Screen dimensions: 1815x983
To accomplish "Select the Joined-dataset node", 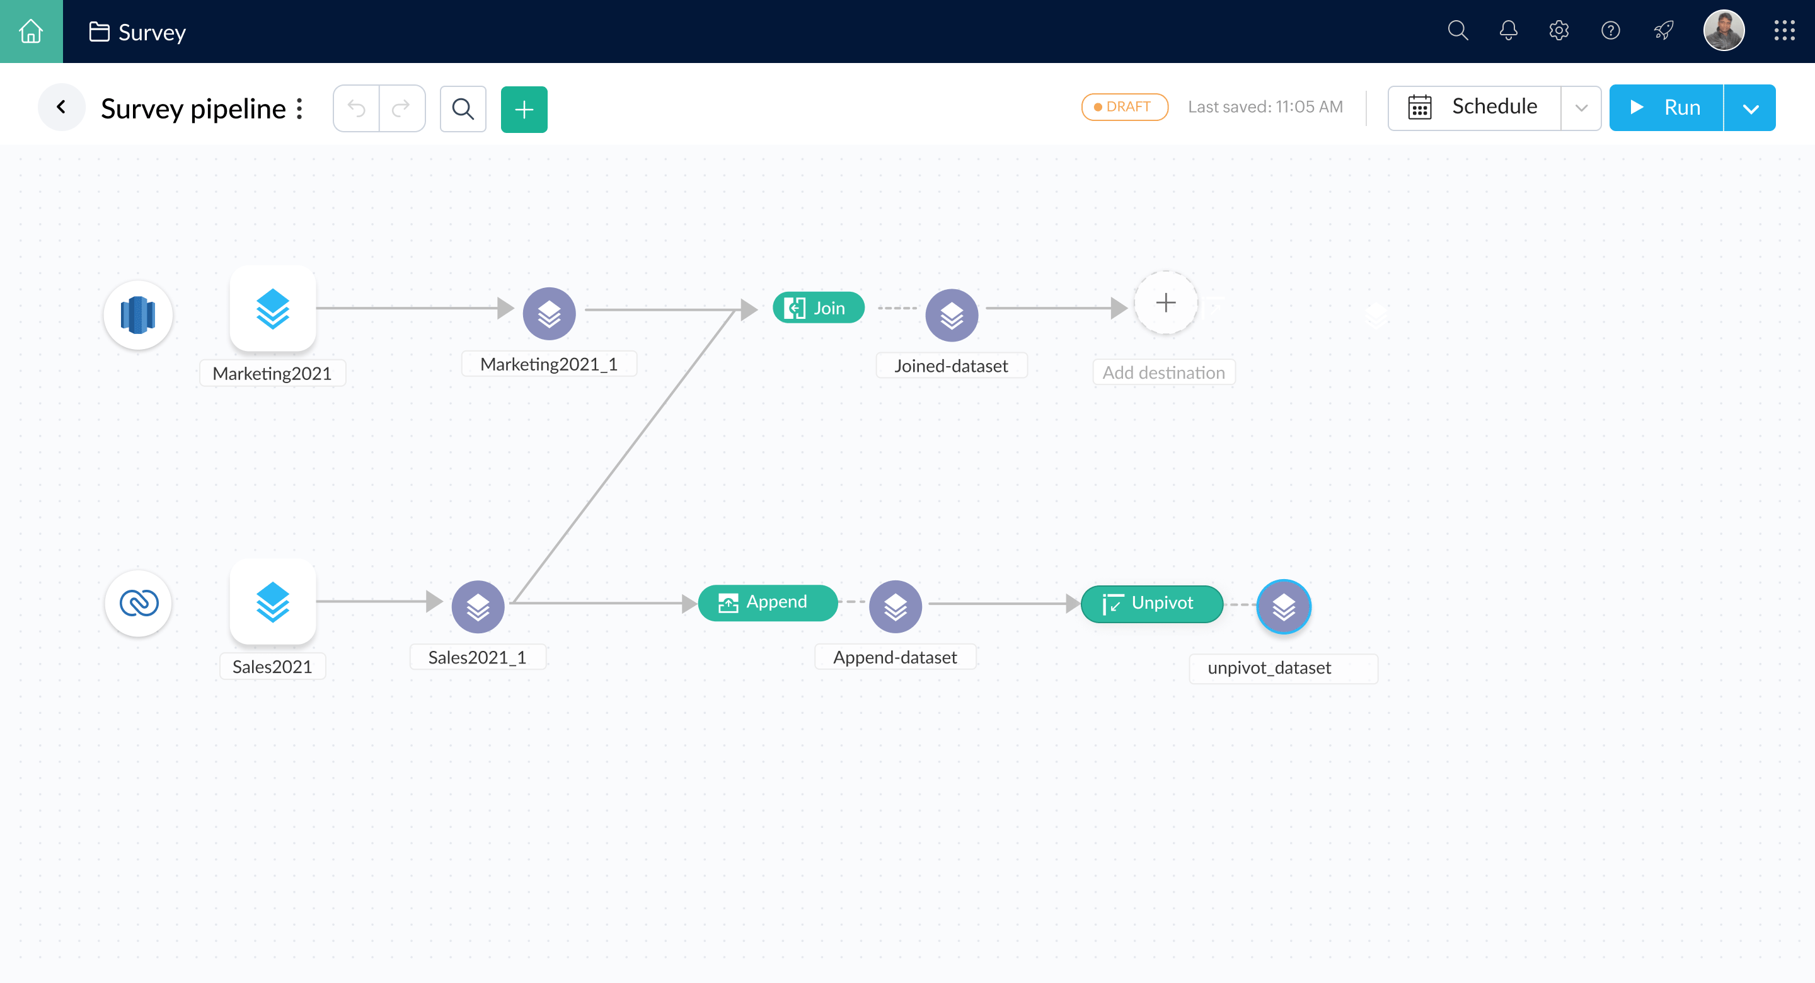I will [951, 315].
